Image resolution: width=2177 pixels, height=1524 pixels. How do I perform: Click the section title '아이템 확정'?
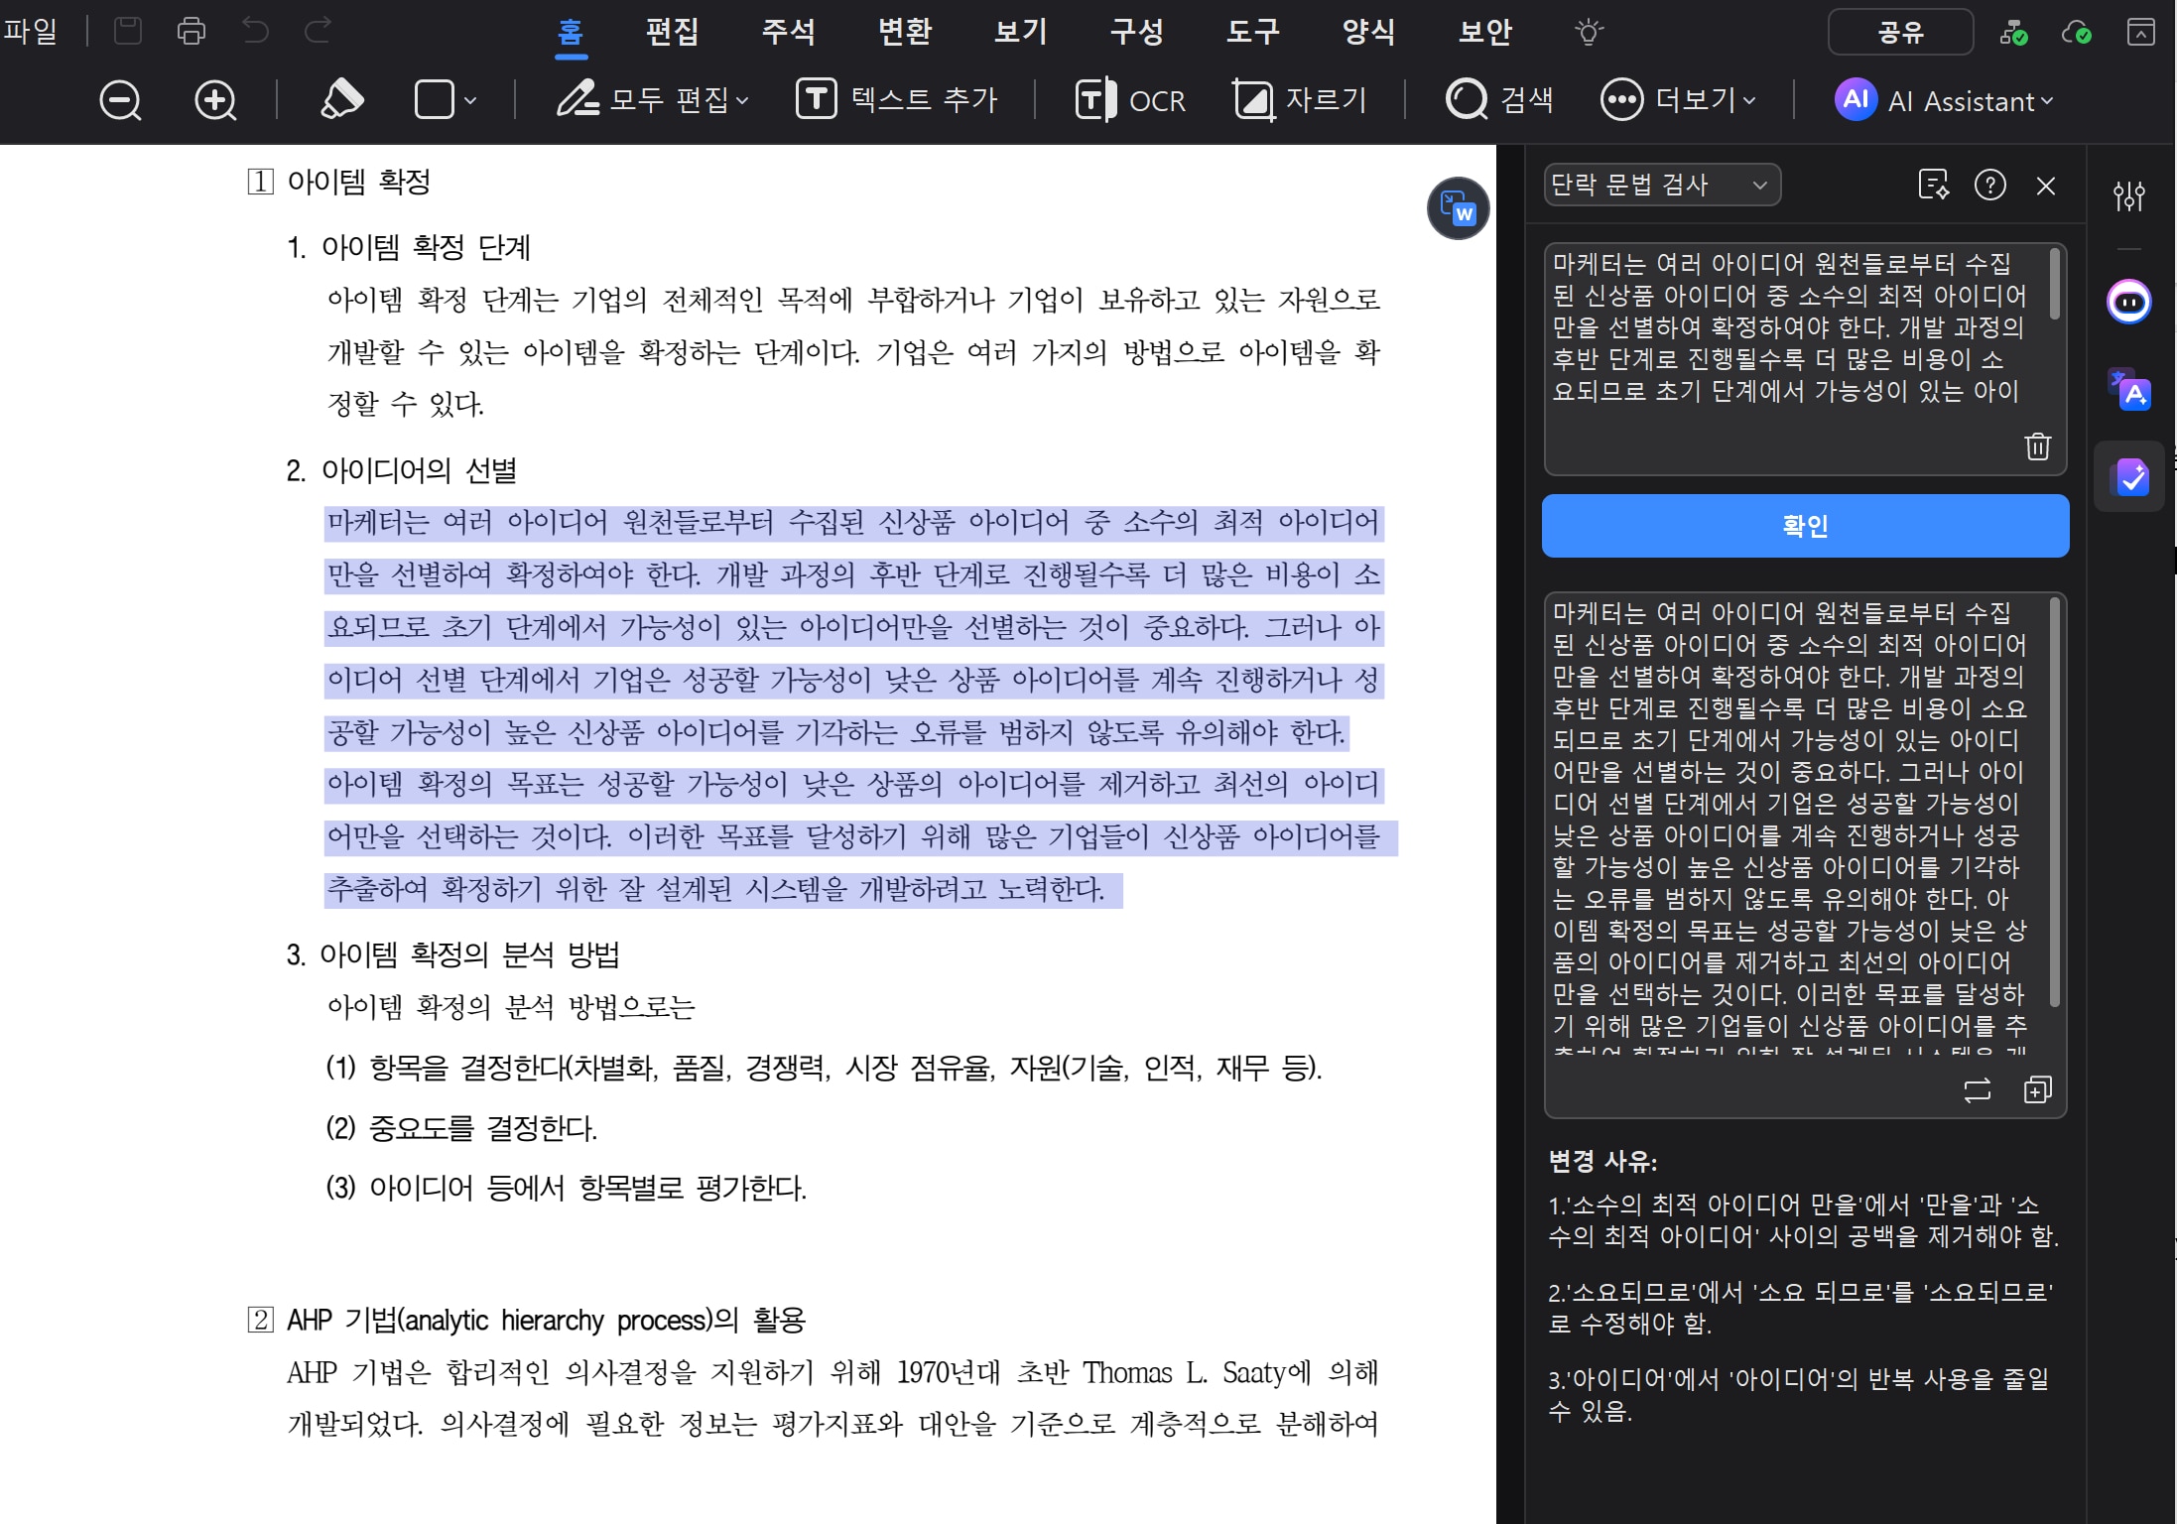pos(359,182)
